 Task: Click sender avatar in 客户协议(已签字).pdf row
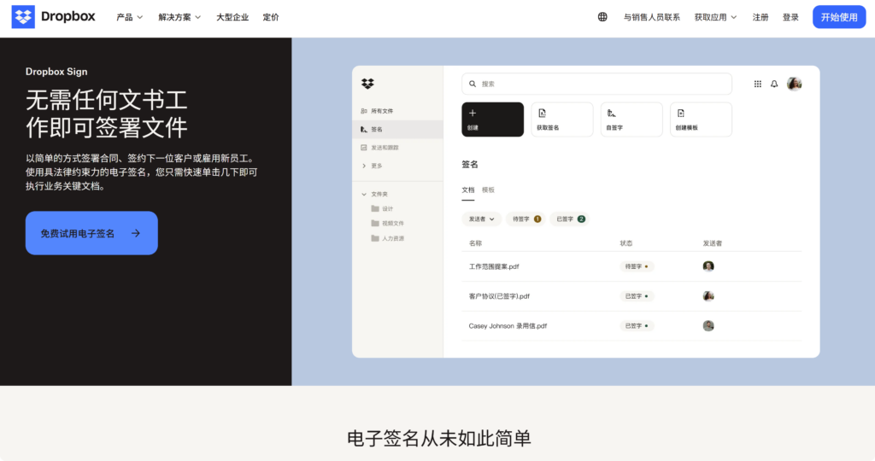708,296
